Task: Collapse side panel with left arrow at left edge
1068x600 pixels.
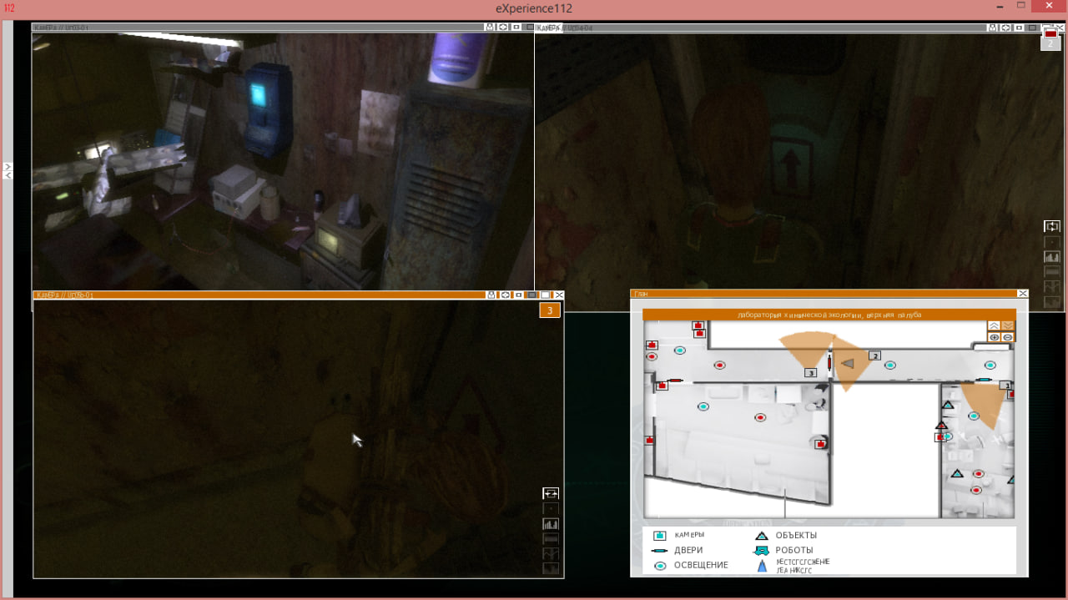Action: pos(8,175)
